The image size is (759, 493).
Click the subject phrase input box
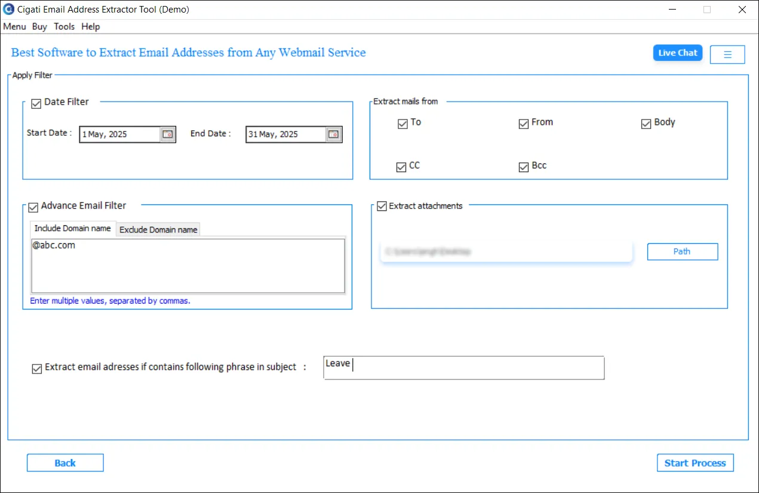click(464, 368)
